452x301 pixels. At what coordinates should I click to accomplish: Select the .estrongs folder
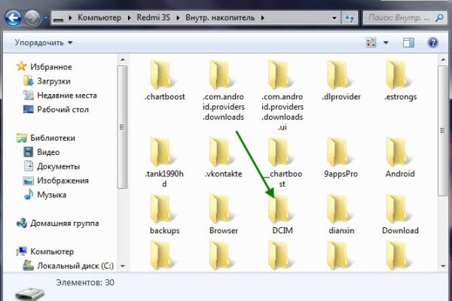click(x=400, y=78)
